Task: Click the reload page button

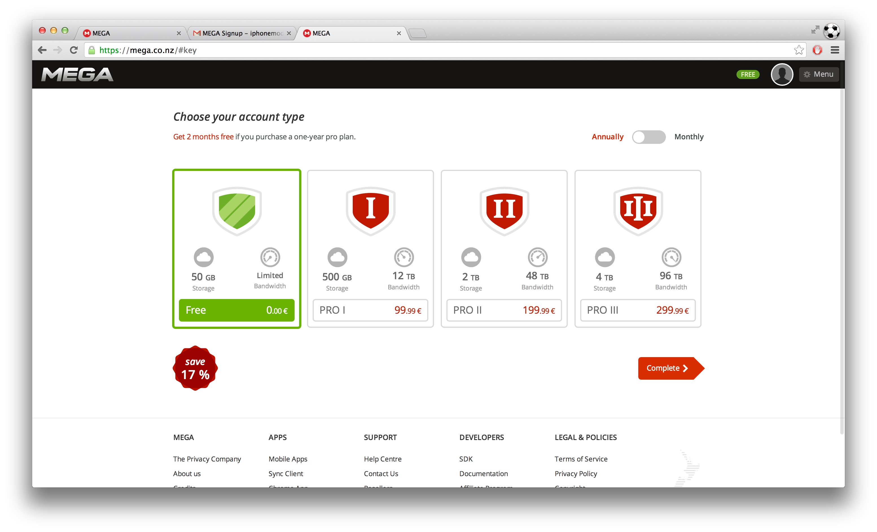Action: click(74, 50)
